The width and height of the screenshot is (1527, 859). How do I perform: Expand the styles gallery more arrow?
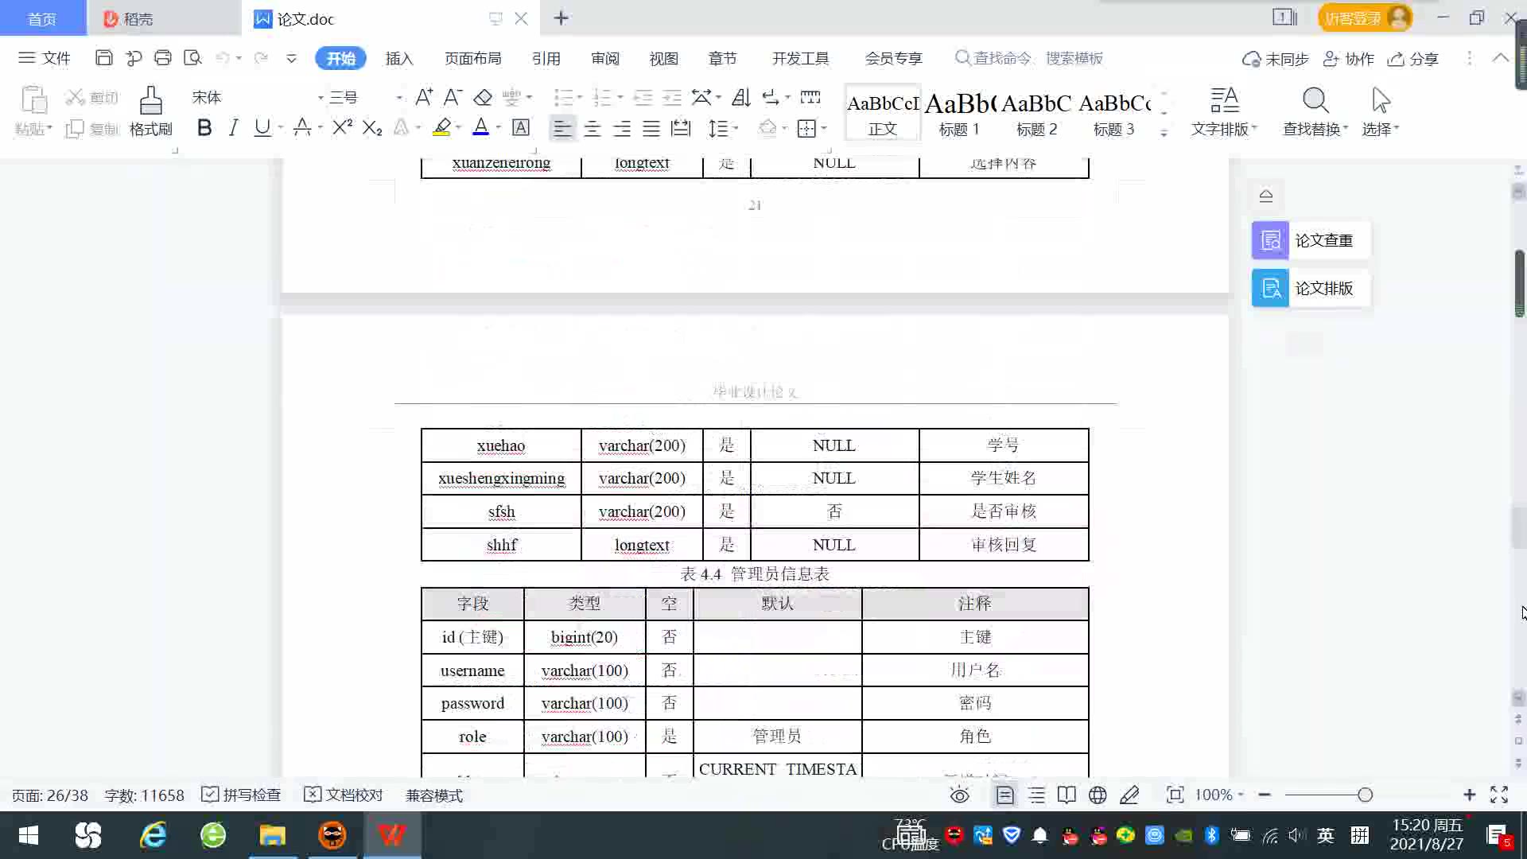pos(1164,133)
